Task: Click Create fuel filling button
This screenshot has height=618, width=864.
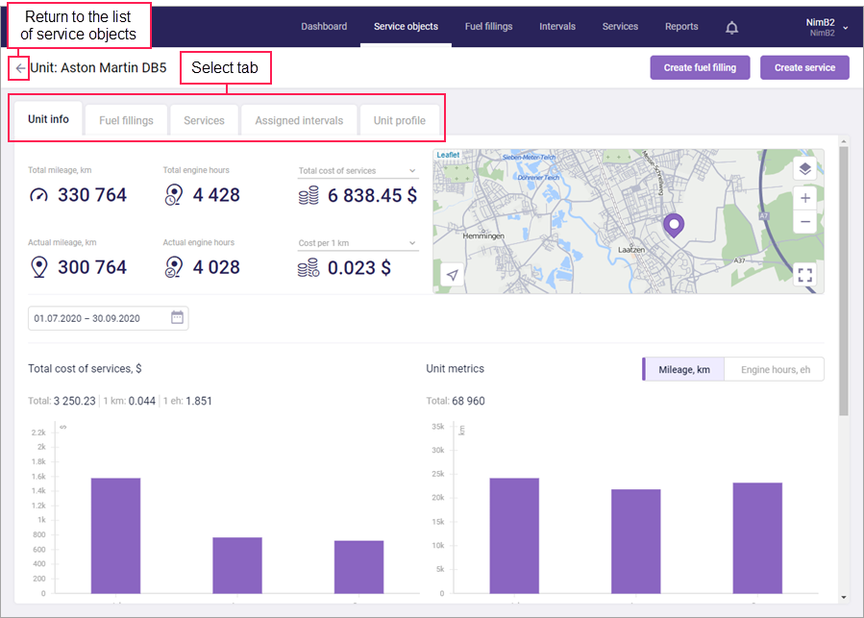Action: click(x=700, y=67)
